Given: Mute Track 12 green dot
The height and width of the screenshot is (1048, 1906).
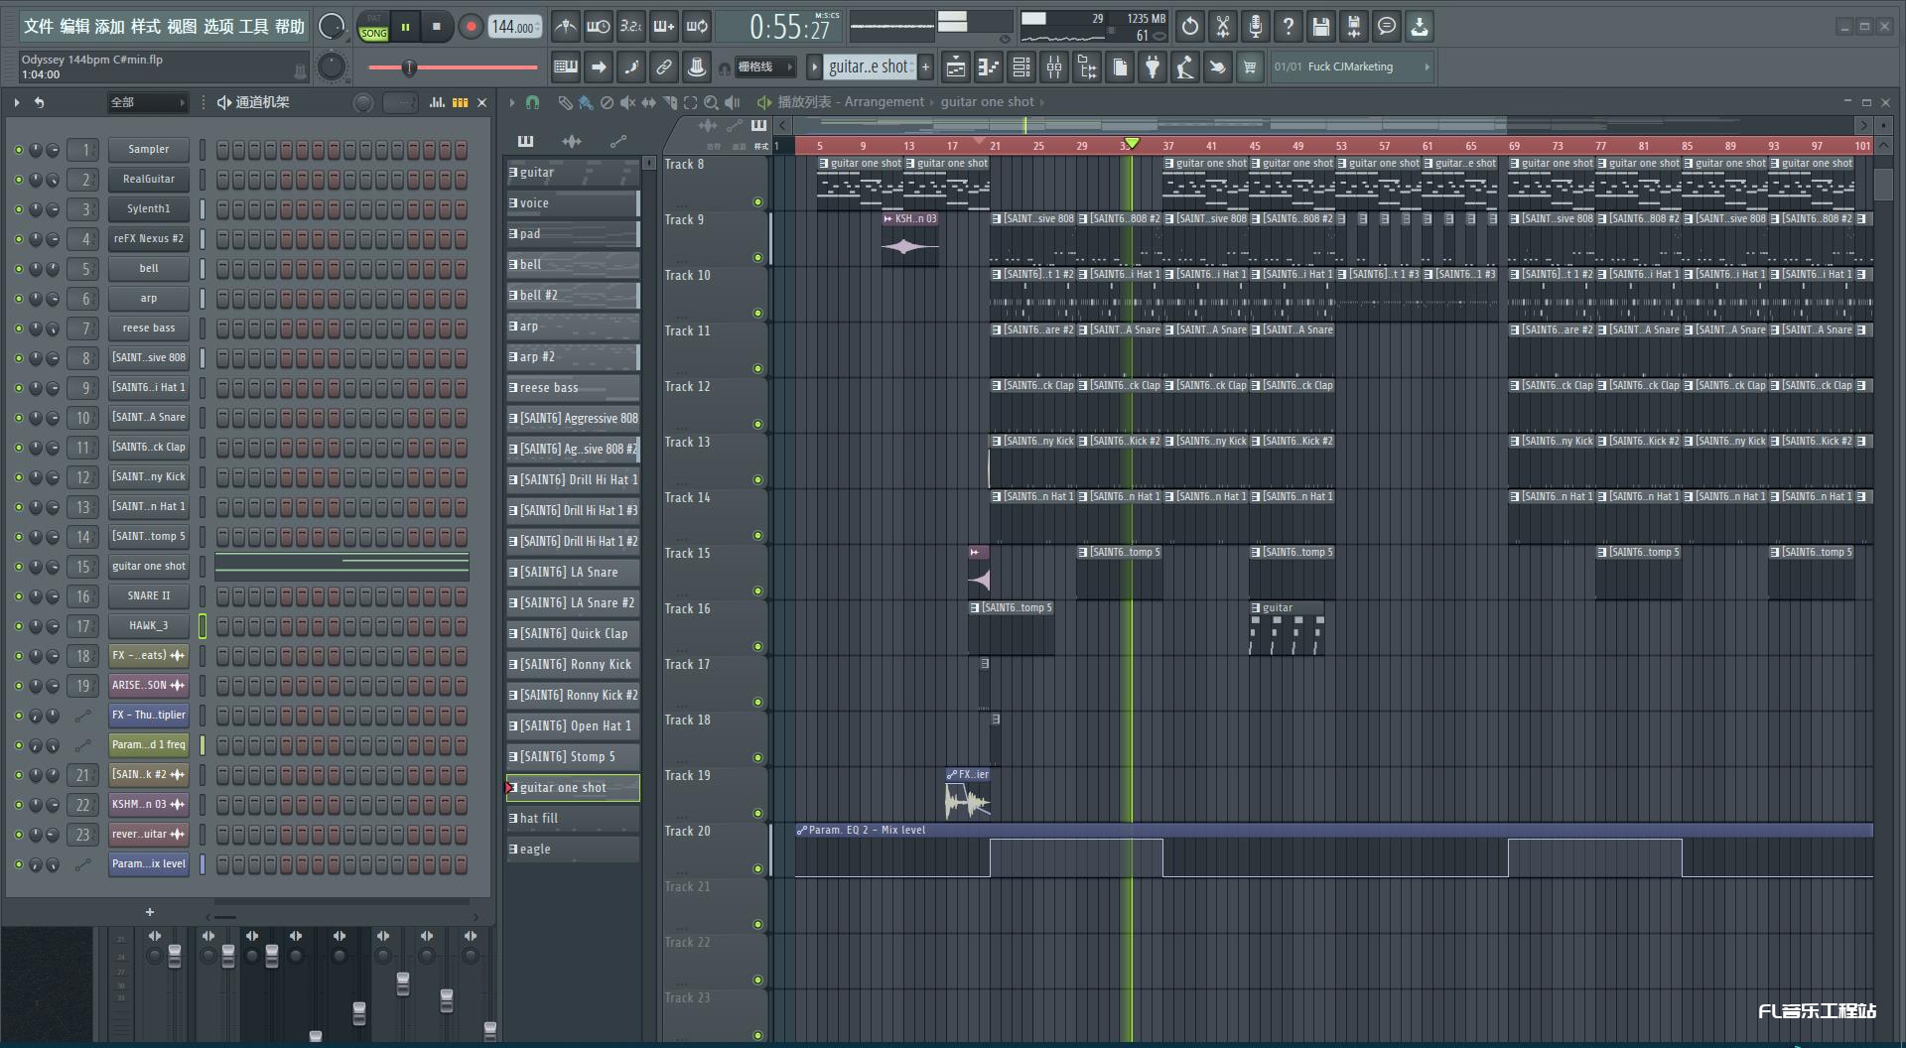Looking at the screenshot, I should click(757, 425).
